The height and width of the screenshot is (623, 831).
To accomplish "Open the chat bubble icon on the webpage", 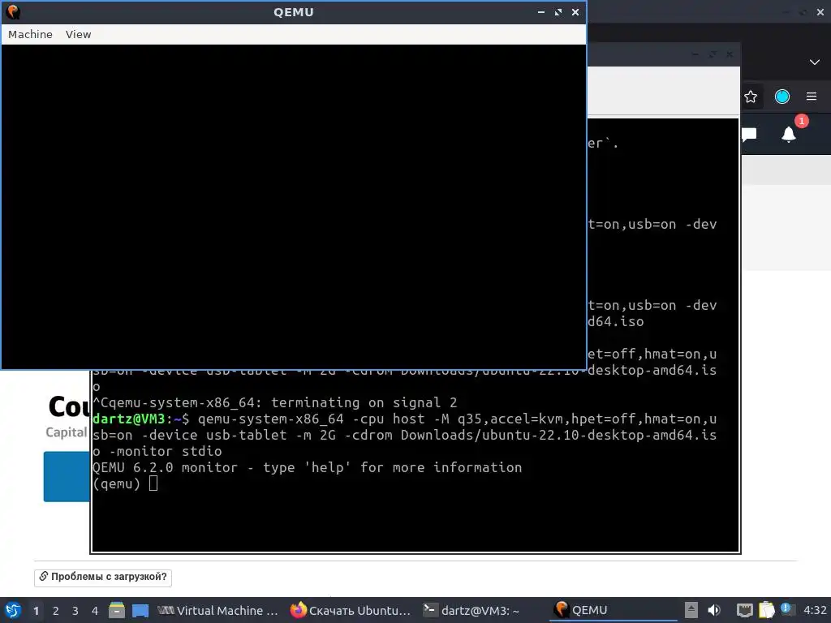I will [749, 135].
